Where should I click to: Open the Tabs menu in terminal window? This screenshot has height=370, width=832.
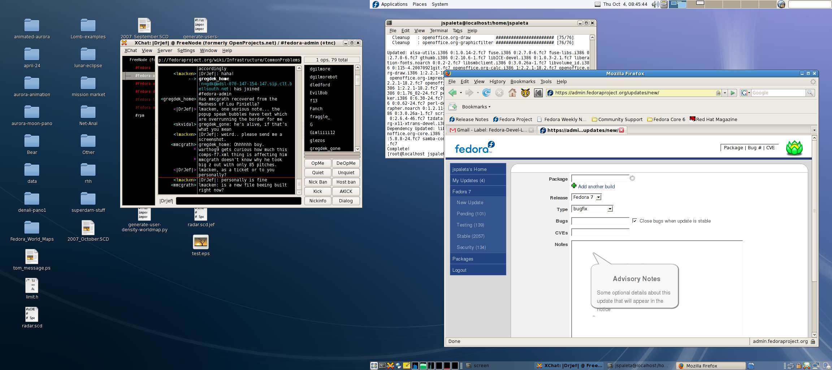(x=458, y=31)
